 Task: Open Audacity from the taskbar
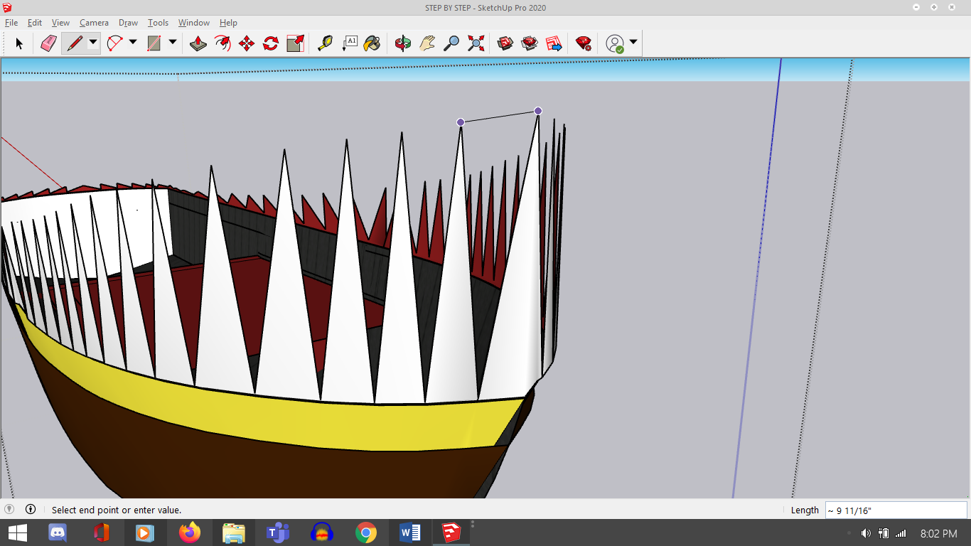322,532
